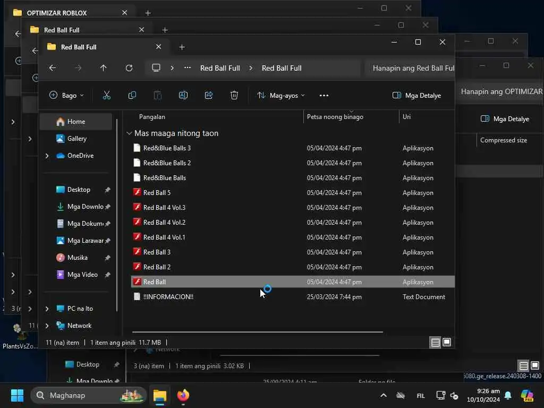The image size is (544, 408).
Task: Show hidden system tray icons
Action: [x=384, y=395]
